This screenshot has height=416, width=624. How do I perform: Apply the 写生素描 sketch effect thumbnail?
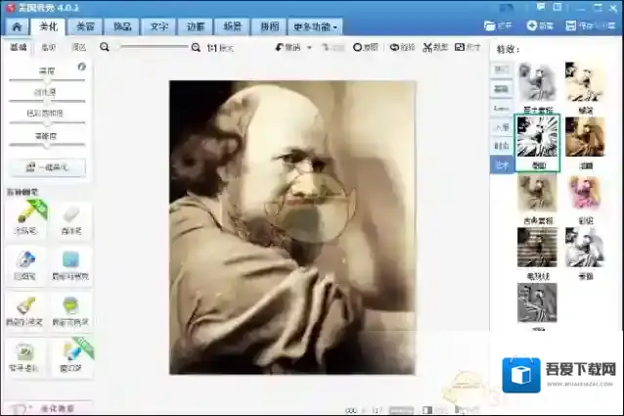tap(537, 82)
